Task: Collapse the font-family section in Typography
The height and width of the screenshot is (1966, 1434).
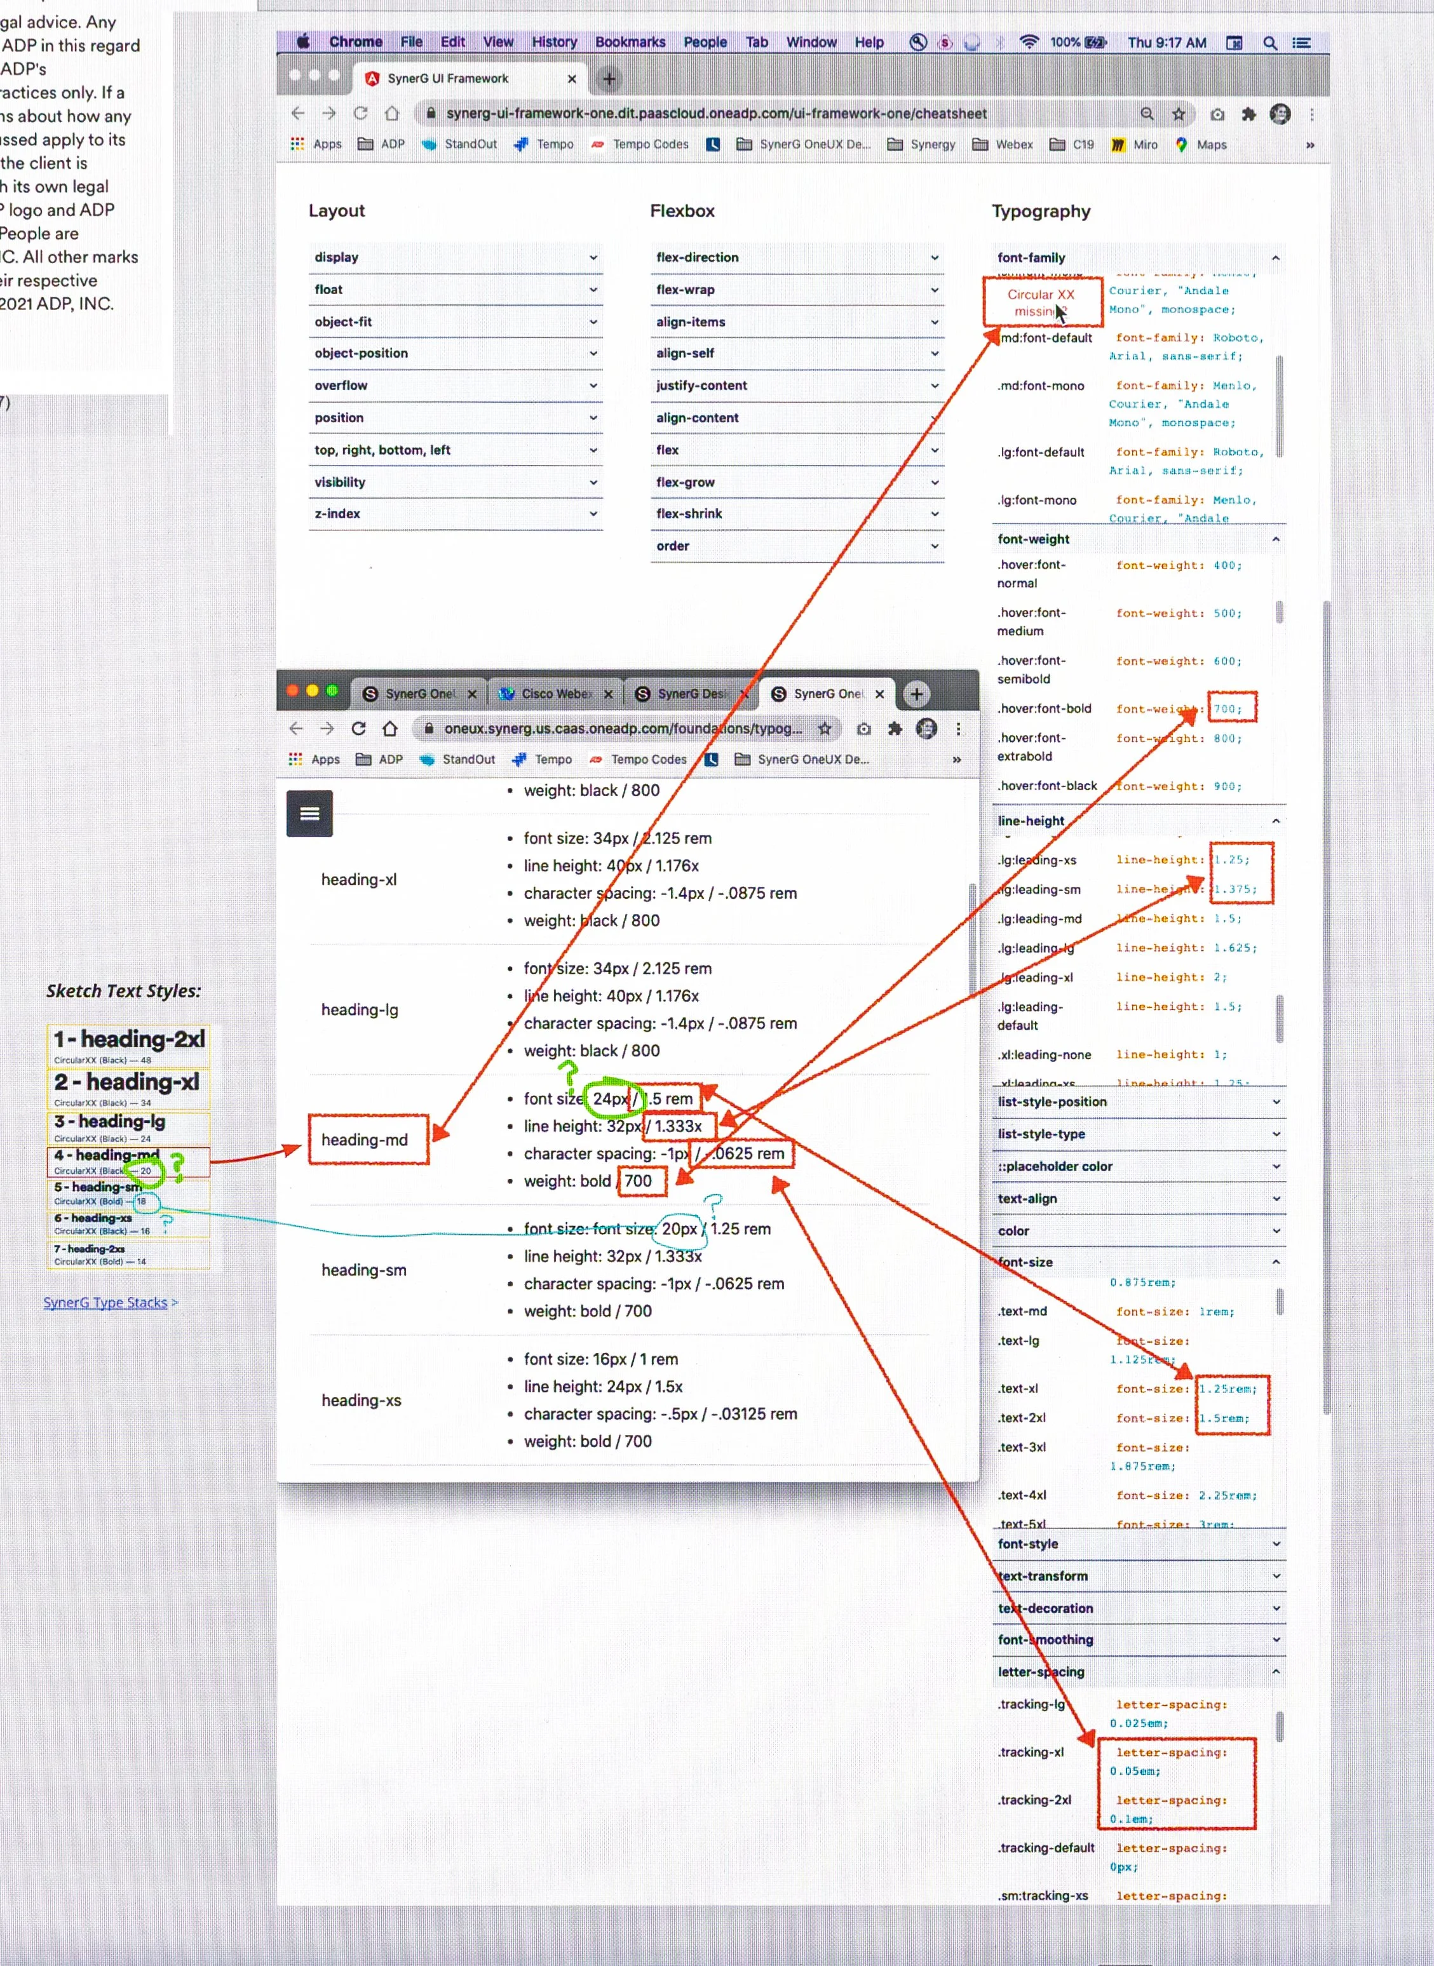Action: 1275,258
